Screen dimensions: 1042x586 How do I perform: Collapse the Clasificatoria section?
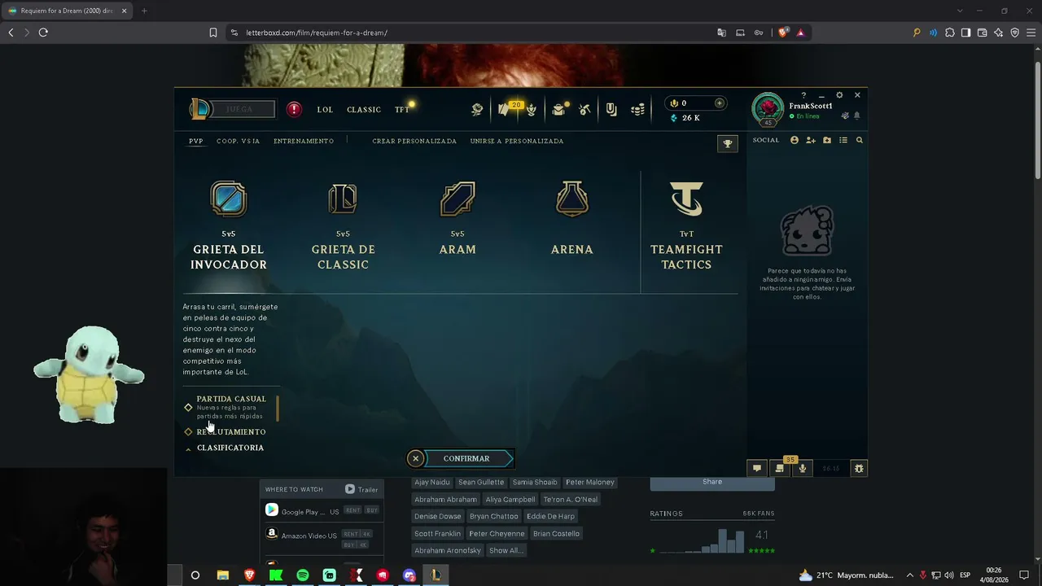click(x=224, y=448)
